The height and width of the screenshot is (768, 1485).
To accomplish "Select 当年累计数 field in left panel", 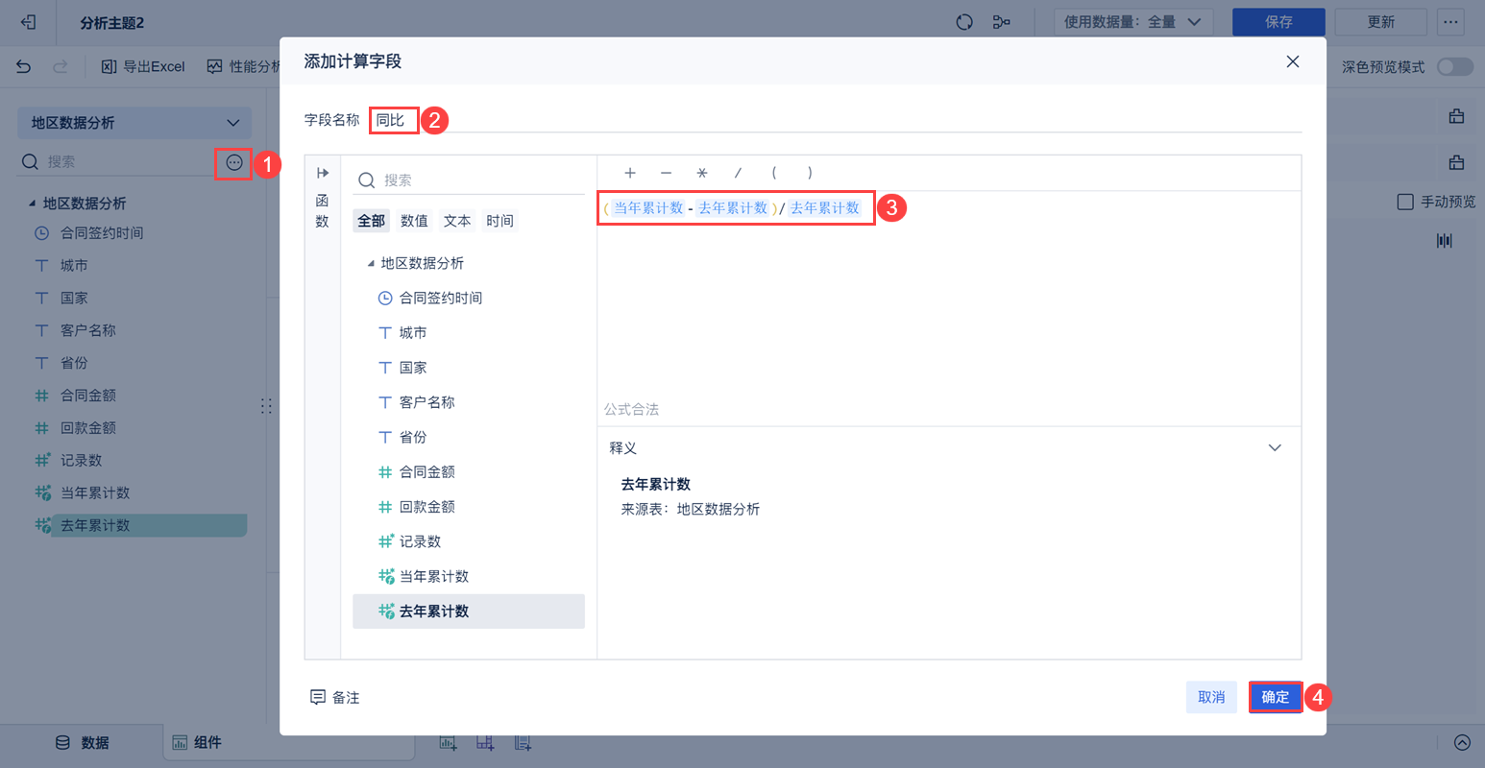I will point(95,493).
